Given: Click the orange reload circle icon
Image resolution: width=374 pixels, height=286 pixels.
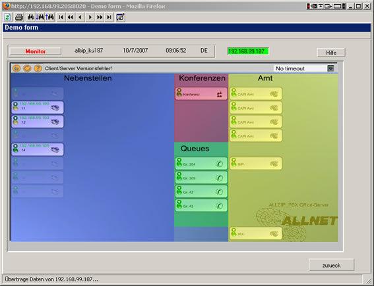Looking at the screenshot, I should click(x=27, y=68).
